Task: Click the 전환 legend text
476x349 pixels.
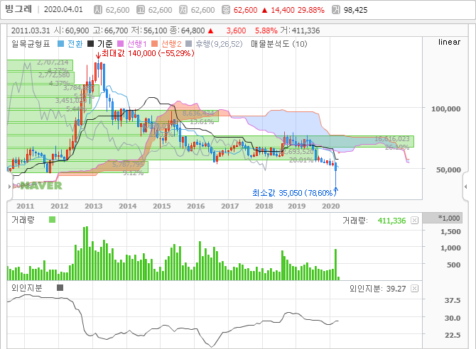Action: click(75, 44)
